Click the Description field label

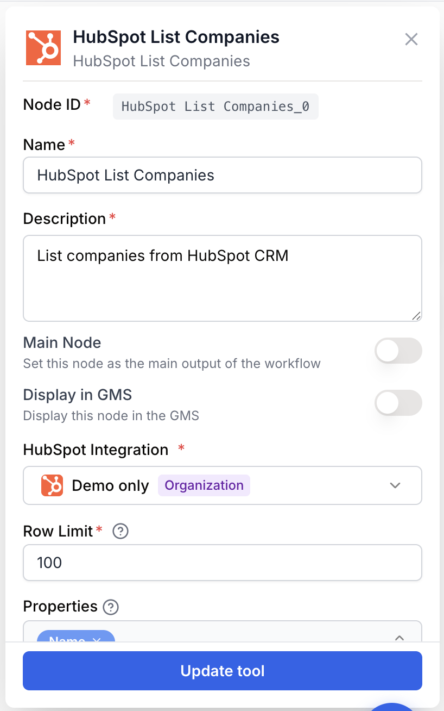coord(65,219)
